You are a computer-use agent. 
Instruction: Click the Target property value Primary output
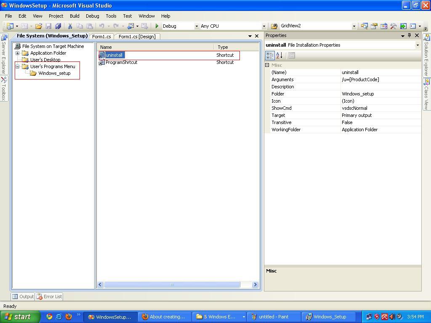pos(357,115)
